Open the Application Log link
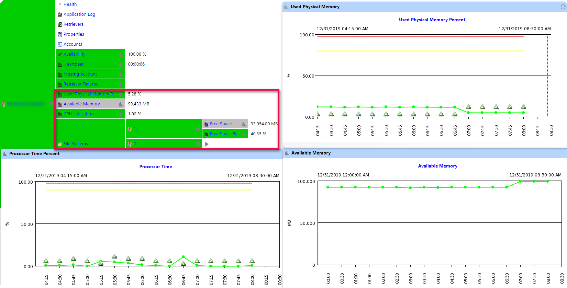This screenshot has width=567, height=288. click(x=79, y=14)
